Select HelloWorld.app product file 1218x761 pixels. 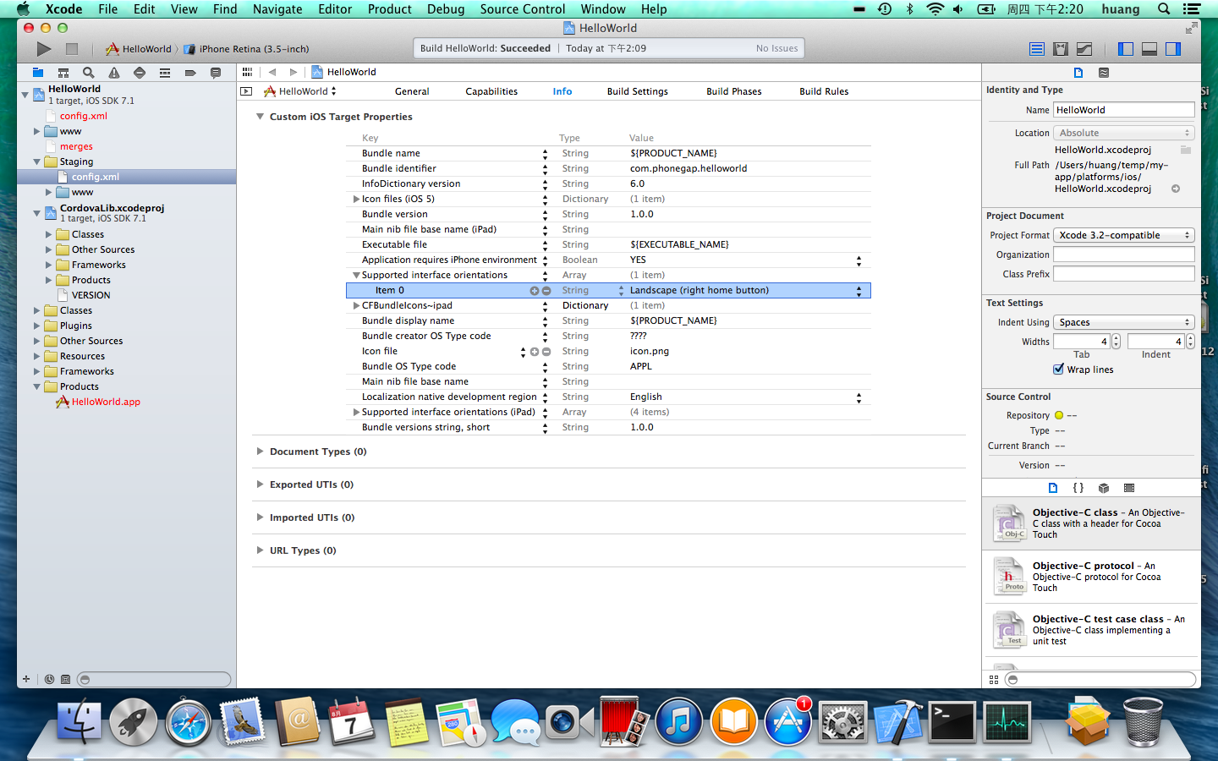(x=106, y=402)
